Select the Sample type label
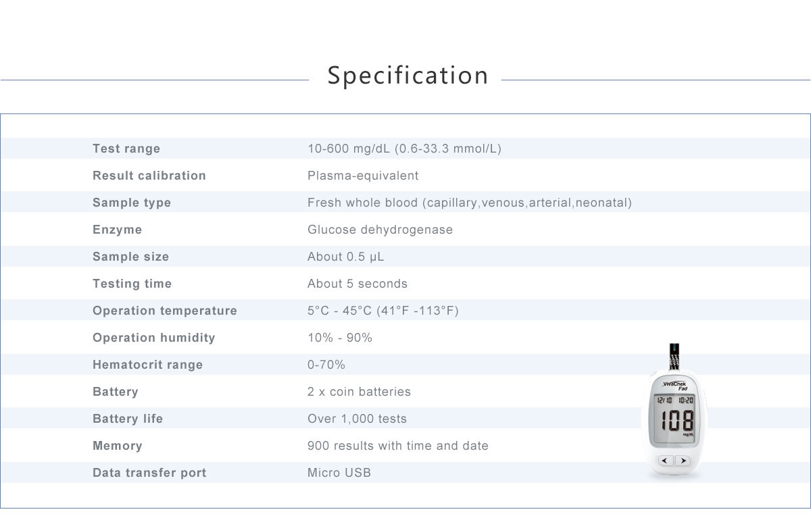Screen dimensions: 811x520 [132, 203]
